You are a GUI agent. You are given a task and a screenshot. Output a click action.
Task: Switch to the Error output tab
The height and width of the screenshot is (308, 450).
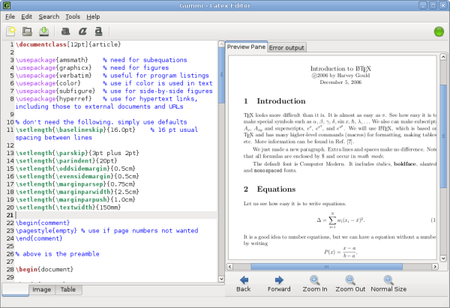(286, 48)
